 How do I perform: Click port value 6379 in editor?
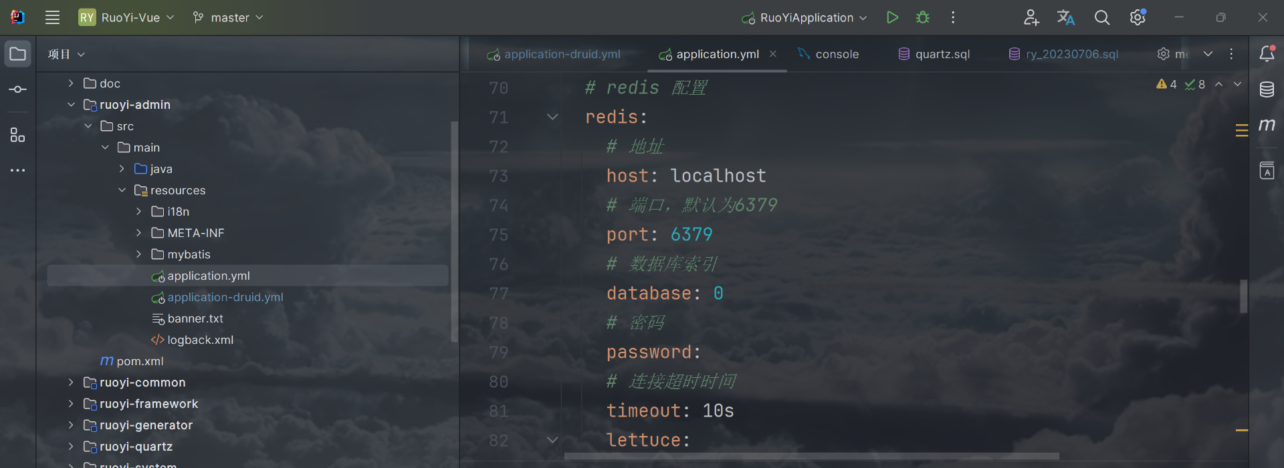click(691, 234)
